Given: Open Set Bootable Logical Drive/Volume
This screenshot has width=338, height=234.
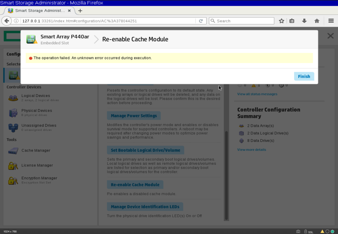Looking at the screenshot, I should (145, 150).
